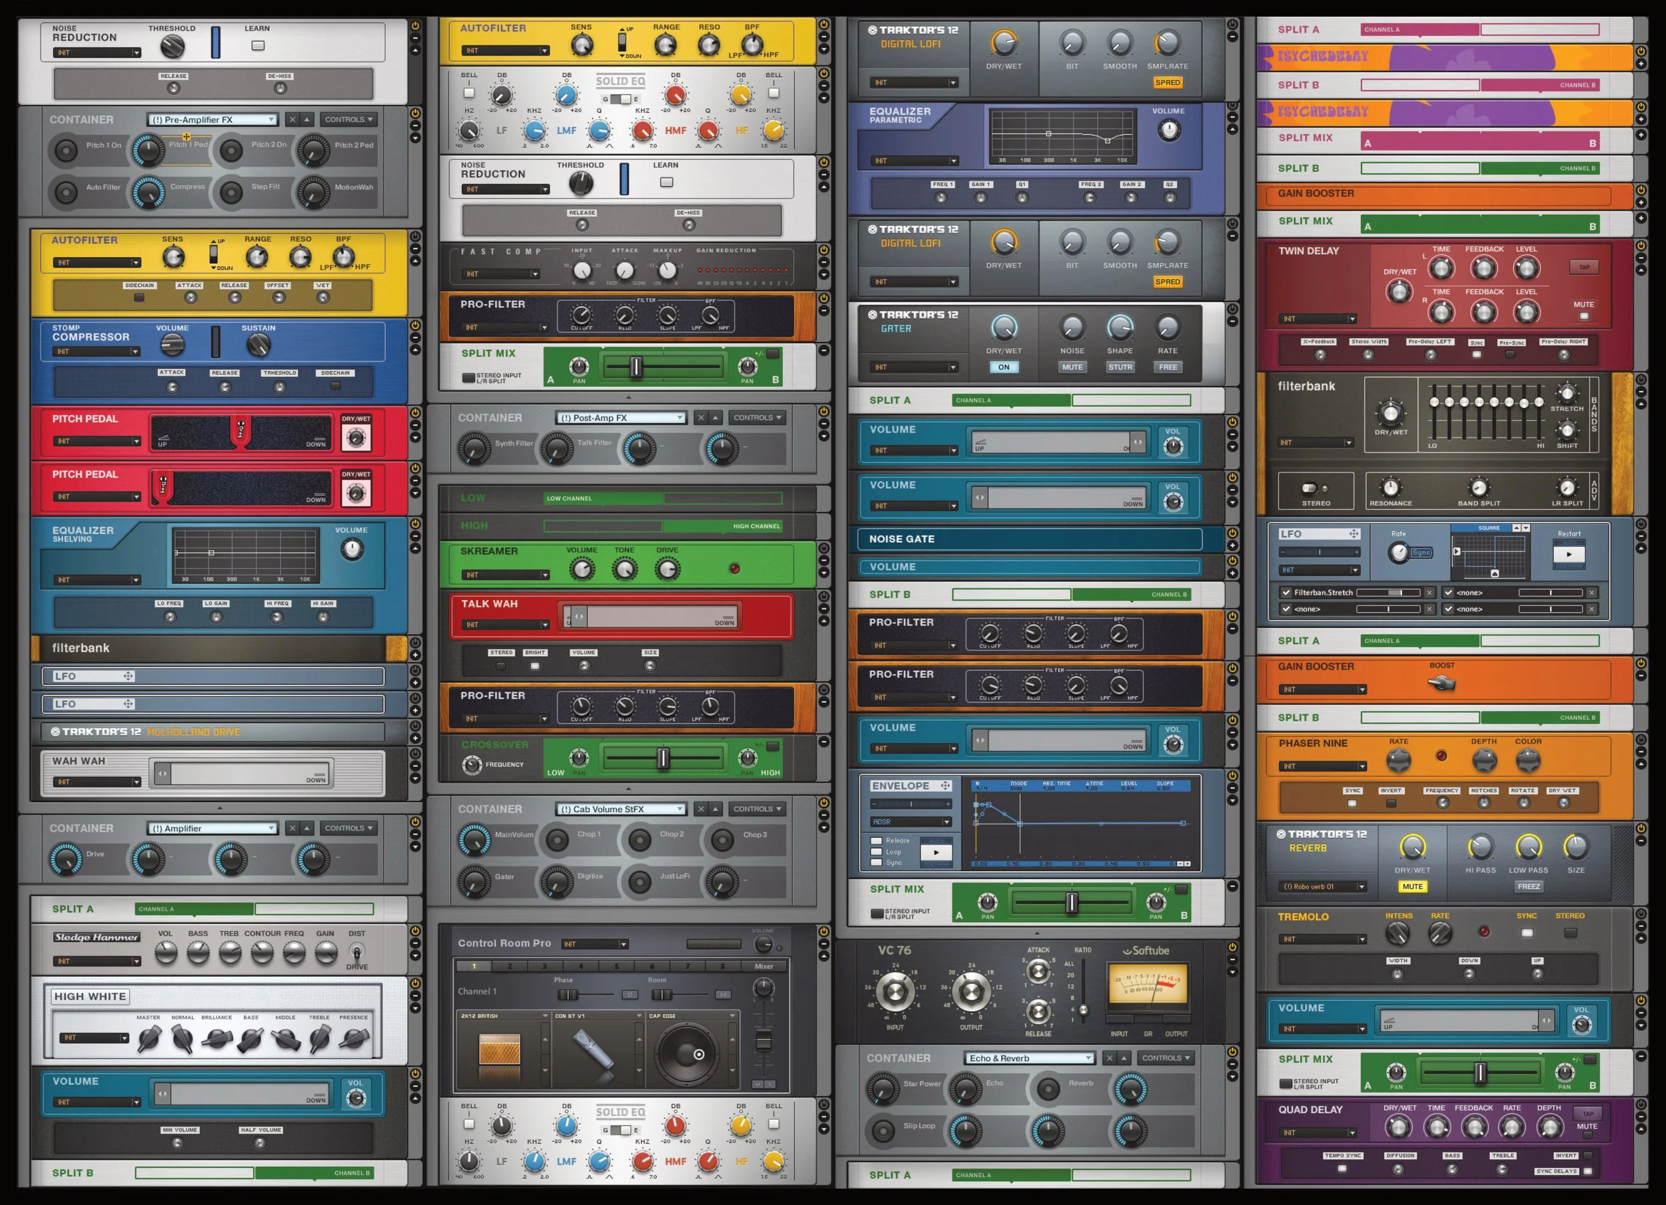The height and width of the screenshot is (1205, 1666).
Task: Click the X button on Pre-Amplifier FX container
Action: tap(293, 120)
